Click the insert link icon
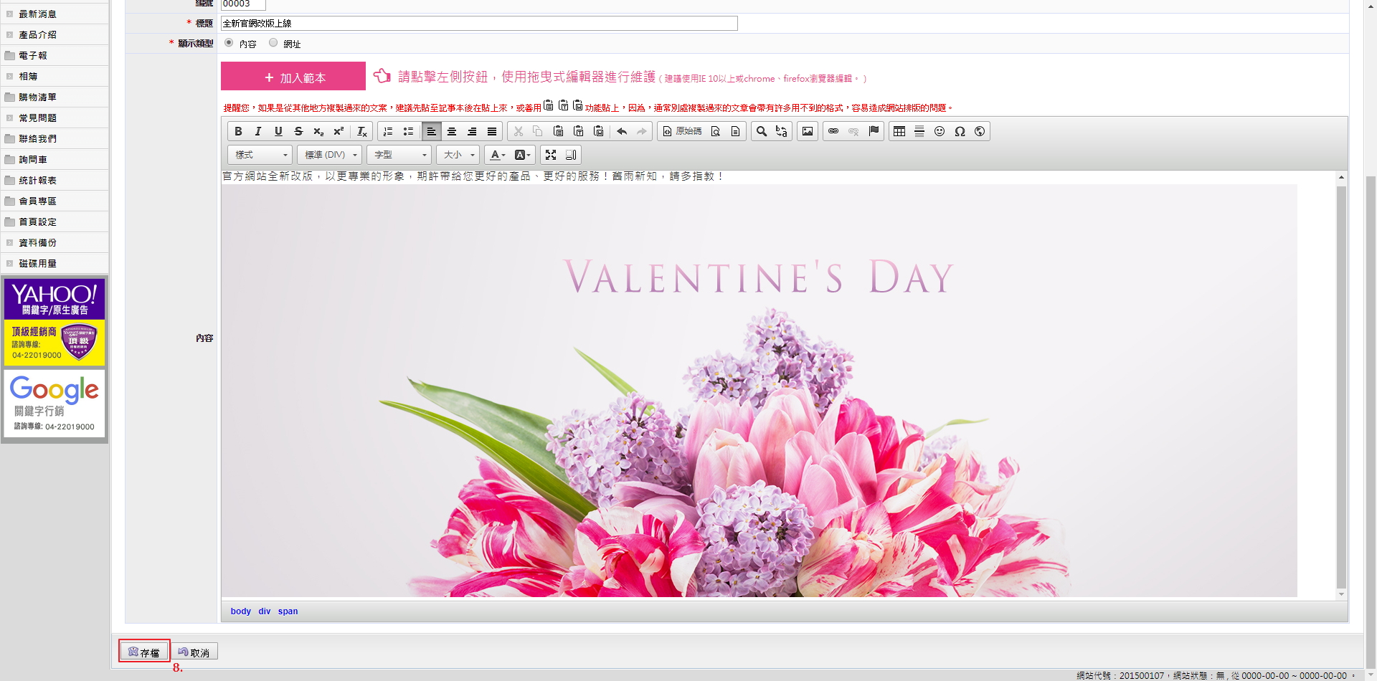 pos(833,131)
